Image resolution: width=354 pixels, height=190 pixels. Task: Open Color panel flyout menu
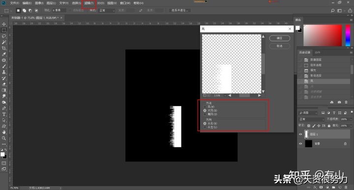[351, 20]
